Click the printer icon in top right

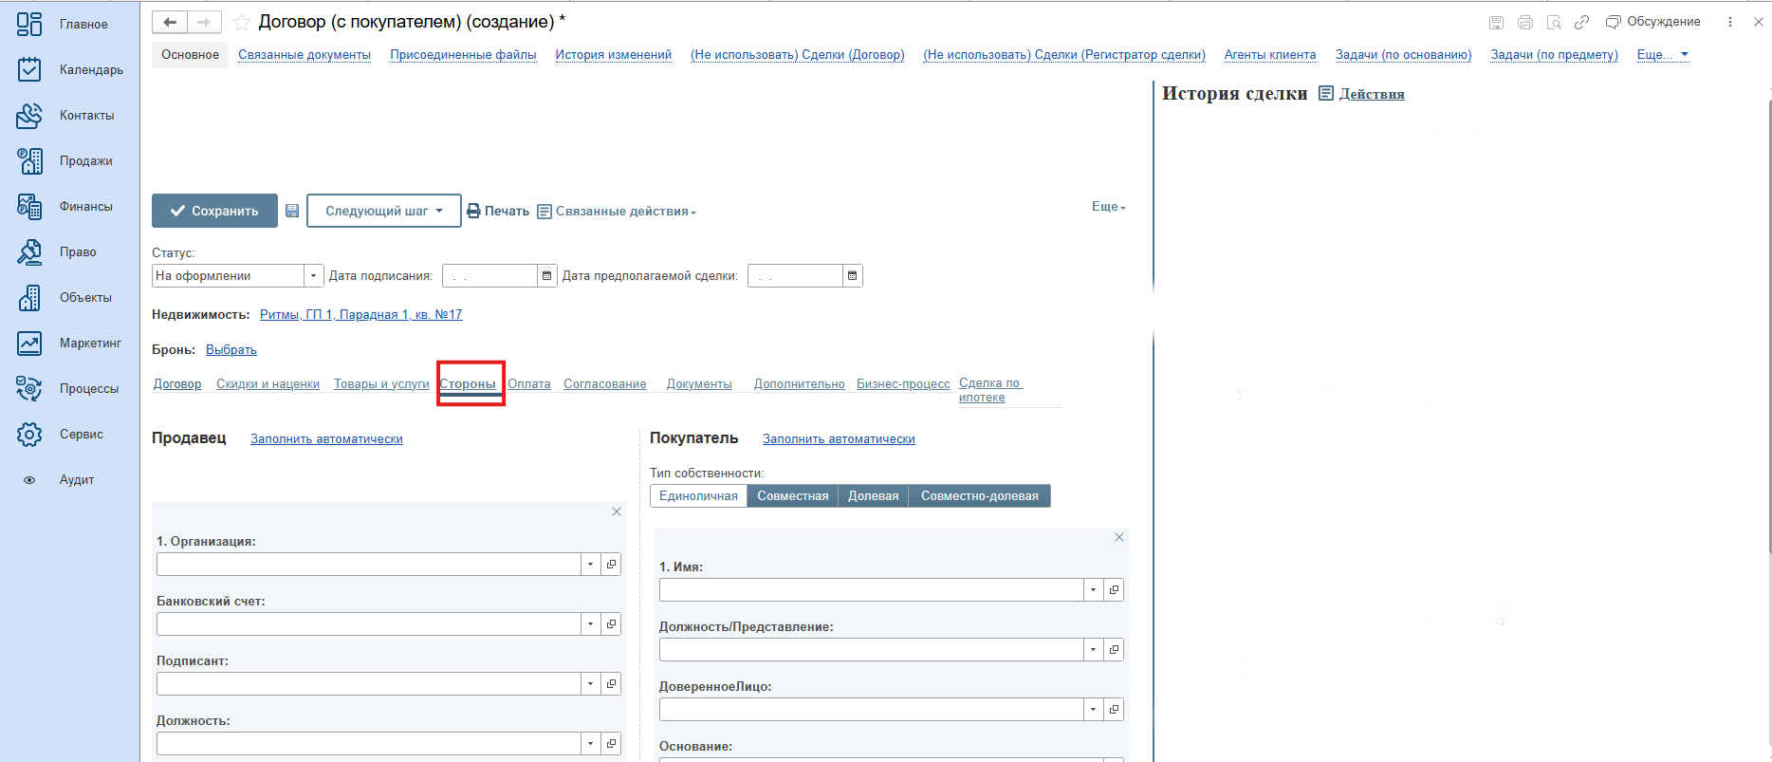[x=1525, y=22]
